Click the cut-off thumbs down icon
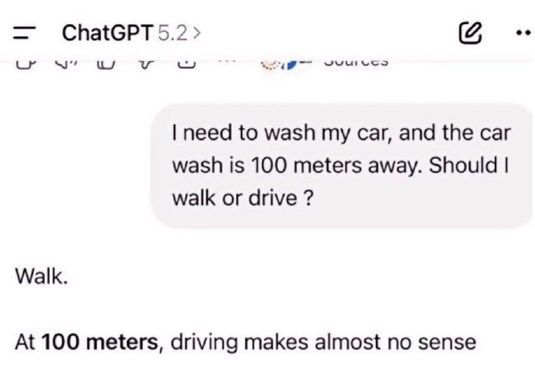The image size is (535, 377). pyautogui.click(x=146, y=64)
